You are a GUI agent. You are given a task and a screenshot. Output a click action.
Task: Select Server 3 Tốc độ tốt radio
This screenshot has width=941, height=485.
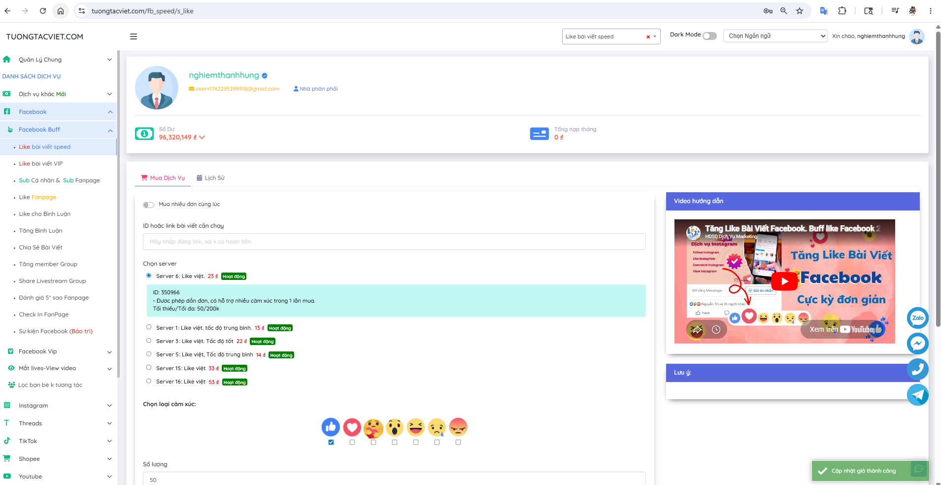pos(149,341)
